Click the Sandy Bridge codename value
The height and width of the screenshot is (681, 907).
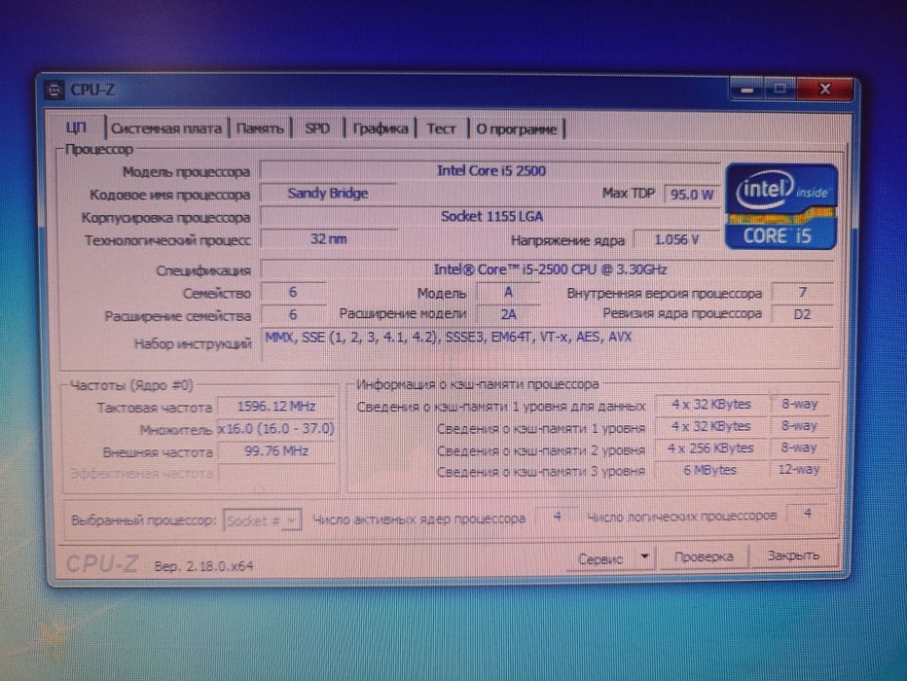pos(328,193)
